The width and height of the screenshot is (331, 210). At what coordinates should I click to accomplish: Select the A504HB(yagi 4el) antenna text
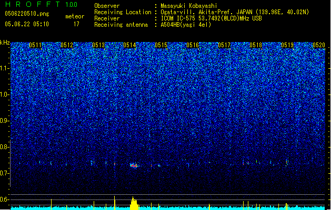tap(186, 25)
